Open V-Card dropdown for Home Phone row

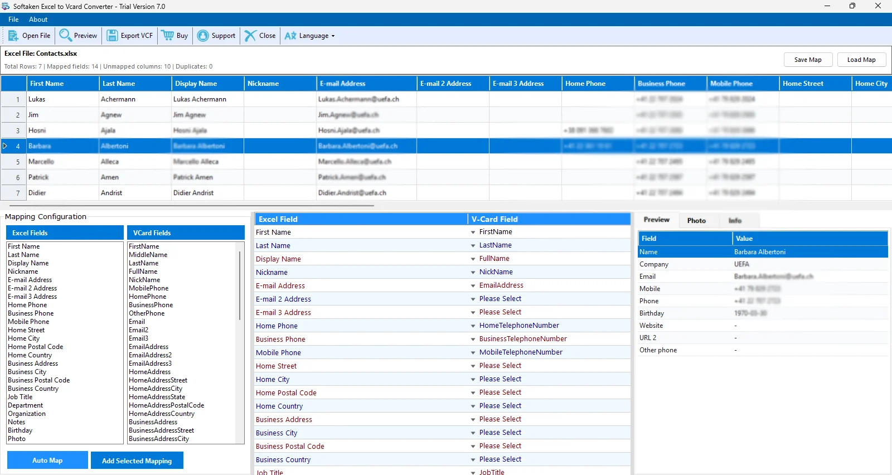pos(473,326)
